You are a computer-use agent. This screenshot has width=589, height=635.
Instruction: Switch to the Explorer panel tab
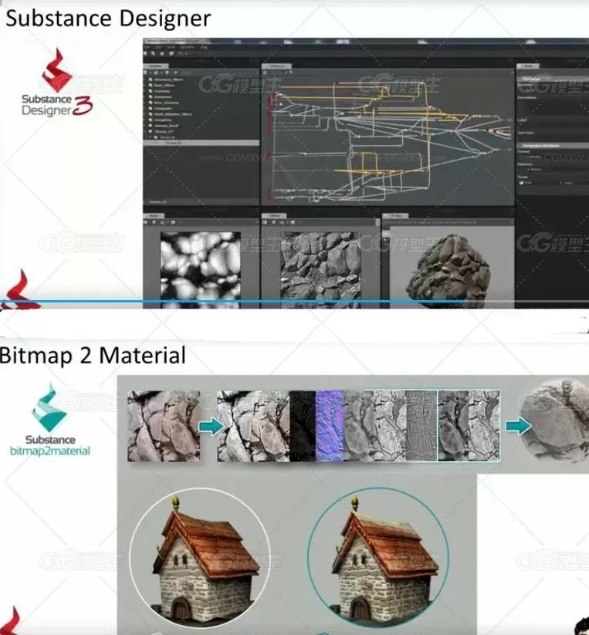[x=156, y=66]
